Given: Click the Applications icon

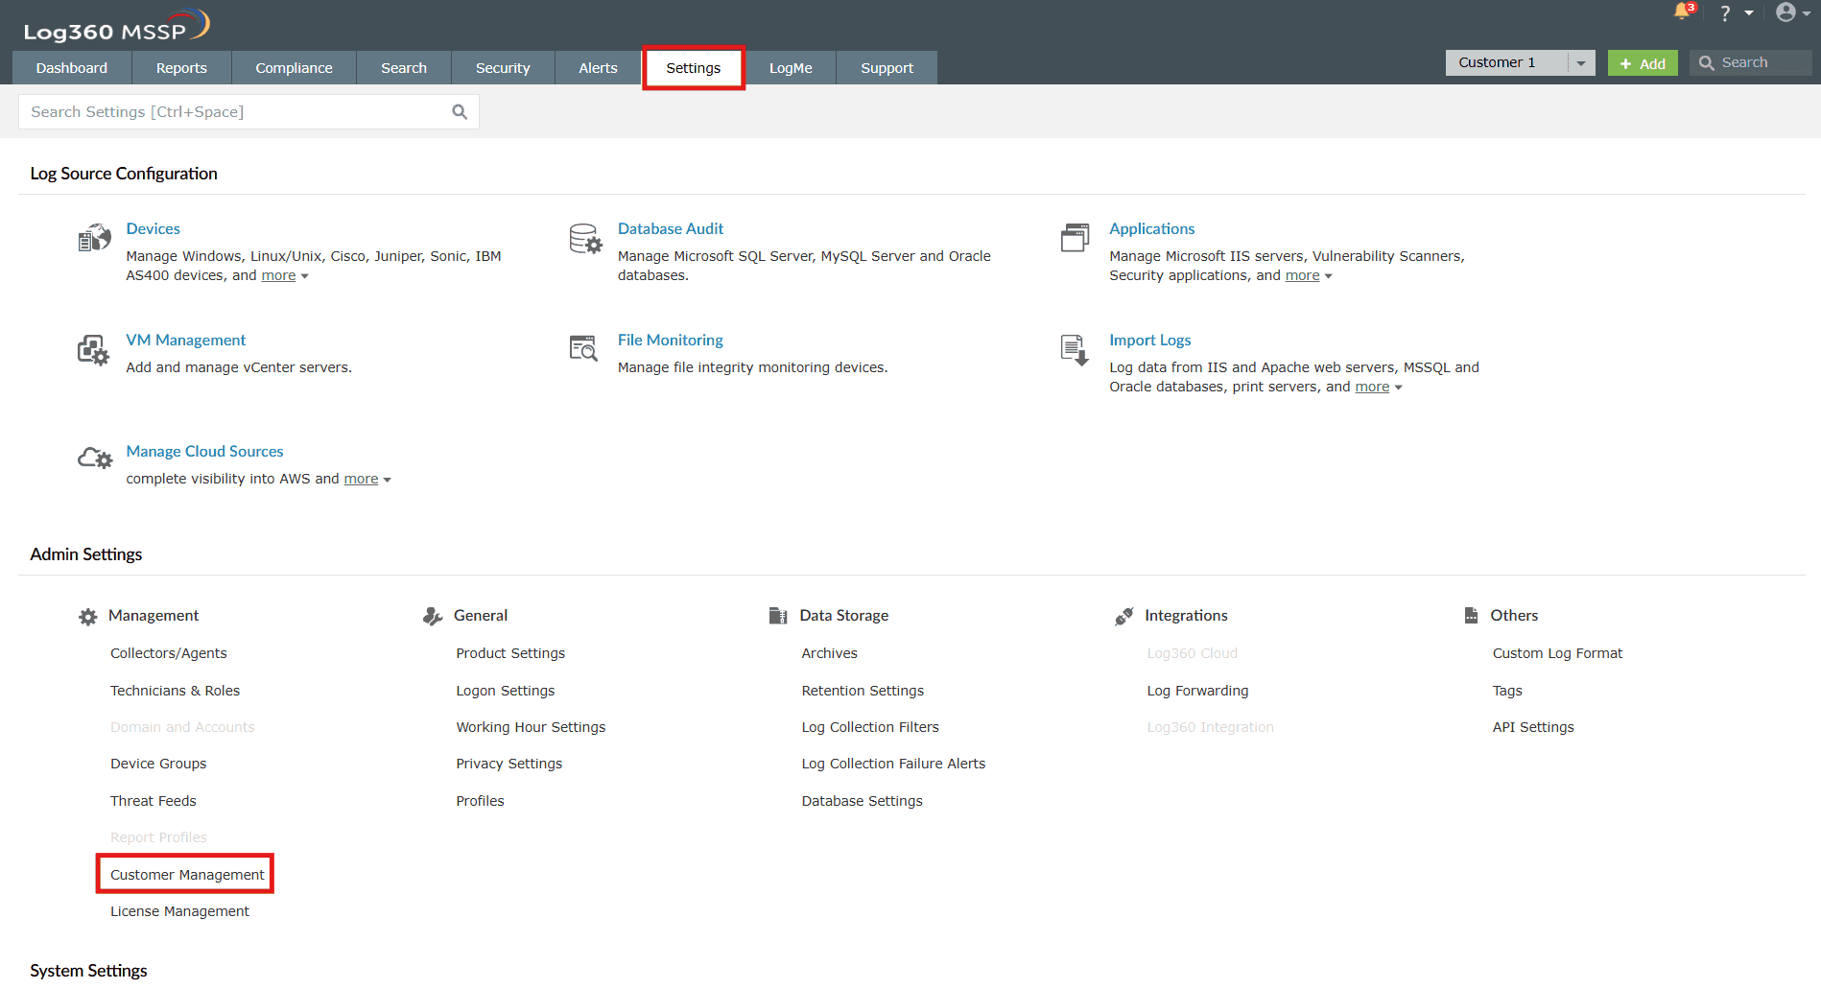Looking at the screenshot, I should 1075,238.
